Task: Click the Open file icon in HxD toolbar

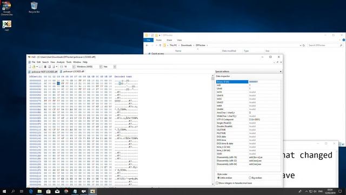Action: pyautogui.click(x=34, y=67)
